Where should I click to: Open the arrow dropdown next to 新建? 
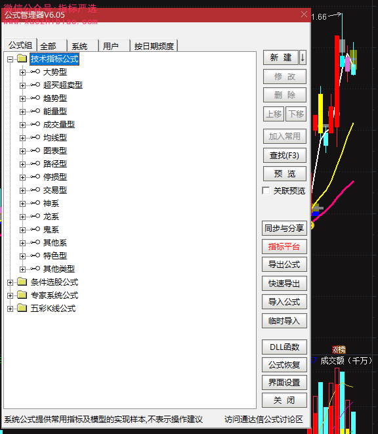click(x=303, y=58)
